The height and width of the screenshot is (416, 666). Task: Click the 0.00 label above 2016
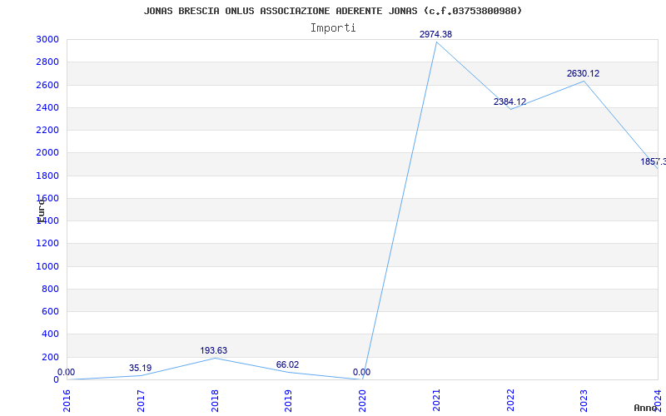66,372
